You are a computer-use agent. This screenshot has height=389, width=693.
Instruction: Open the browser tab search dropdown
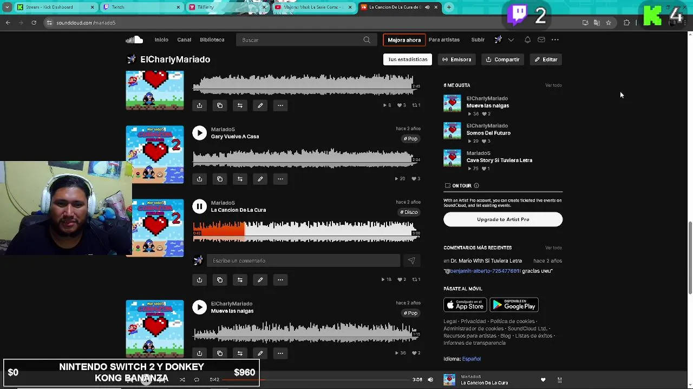[6, 7]
